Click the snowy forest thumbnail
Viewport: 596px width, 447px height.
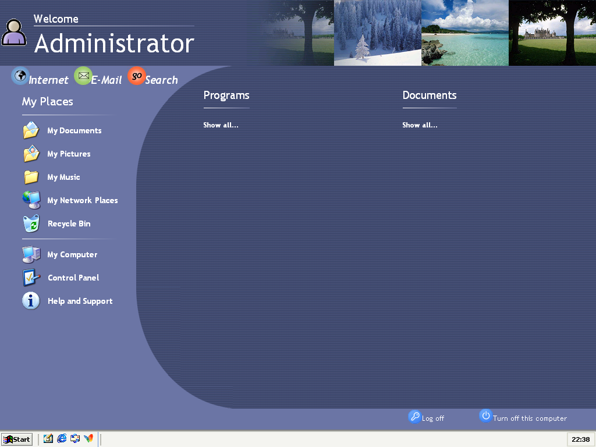(377, 33)
